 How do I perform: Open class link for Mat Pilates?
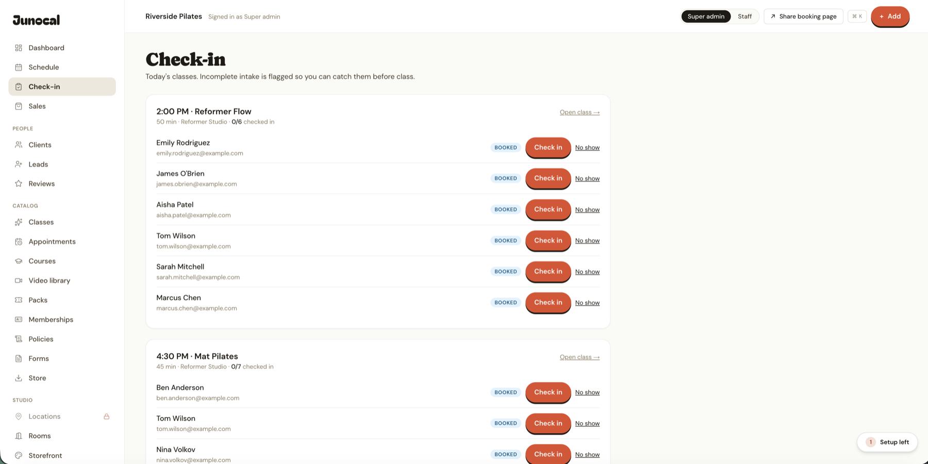coord(579,357)
